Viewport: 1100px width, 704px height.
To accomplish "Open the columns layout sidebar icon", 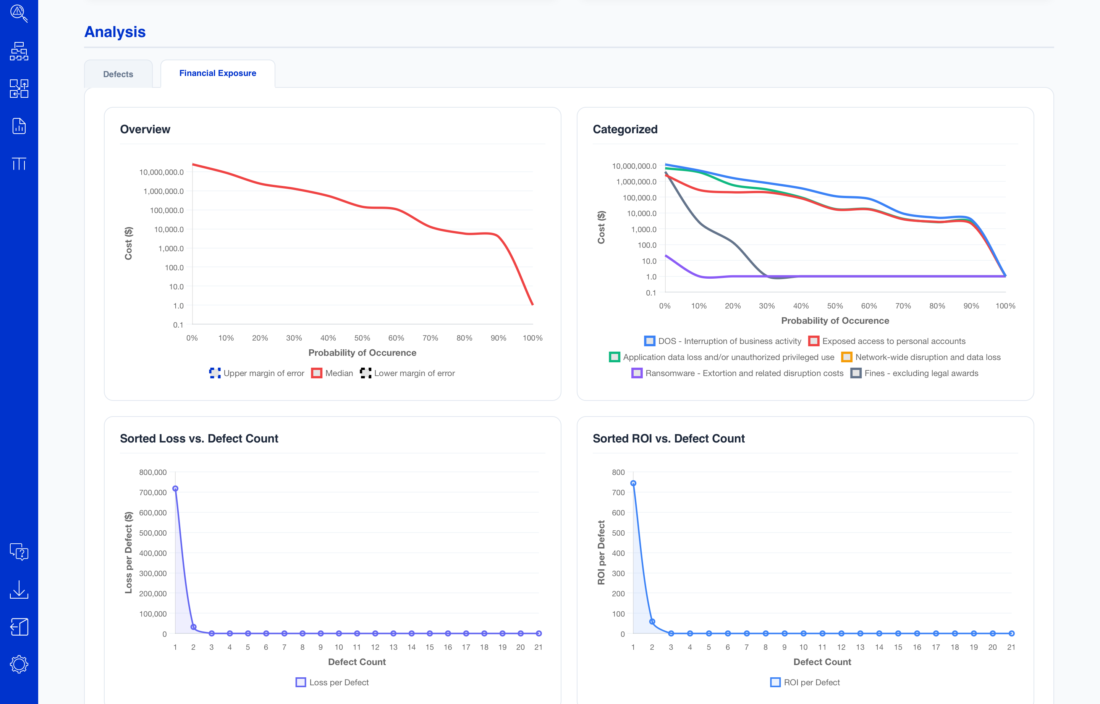I will (19, 164).
